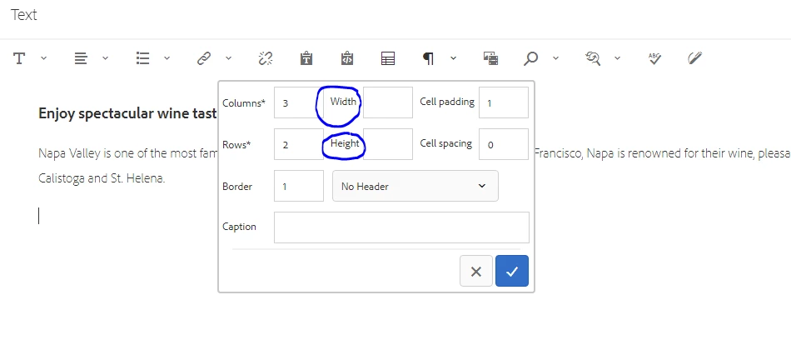Expand the Find dropdown chevron
This screenshot has height=350, width=791.
[556, 58]
